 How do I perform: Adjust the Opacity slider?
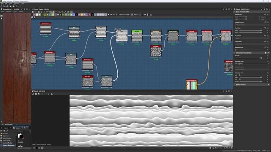(x=248, y=58)
